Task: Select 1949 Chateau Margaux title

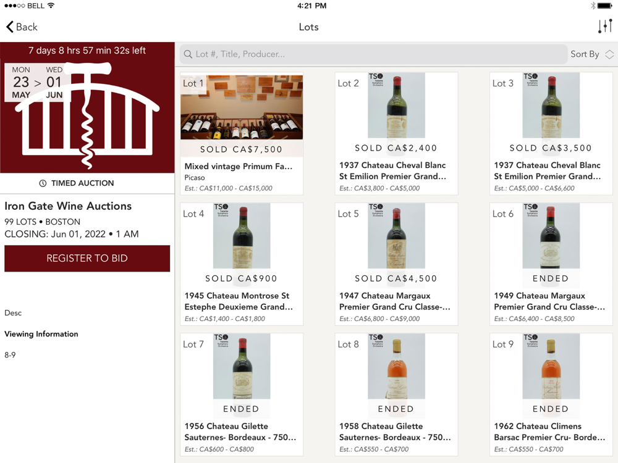Action: click(549, 301)
